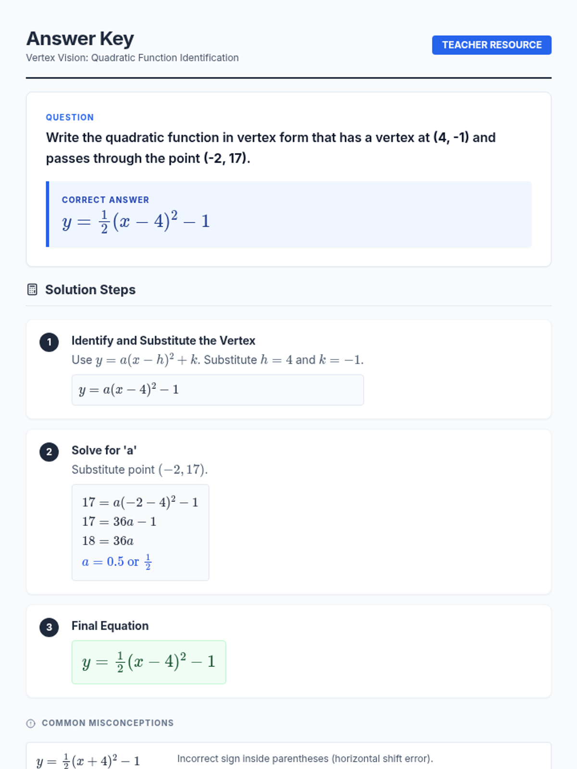Click the line 17 = 36a − 1

tap(119, 521)
